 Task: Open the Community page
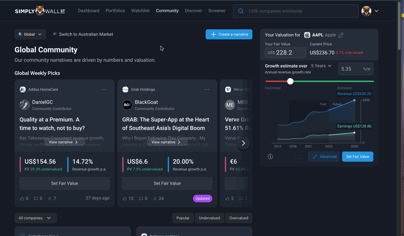[x=167, y=11]
